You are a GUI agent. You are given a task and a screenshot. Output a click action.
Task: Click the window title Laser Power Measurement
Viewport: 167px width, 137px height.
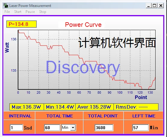point(30,5)
